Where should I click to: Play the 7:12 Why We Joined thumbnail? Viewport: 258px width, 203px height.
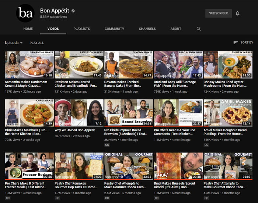coord(79,113)
